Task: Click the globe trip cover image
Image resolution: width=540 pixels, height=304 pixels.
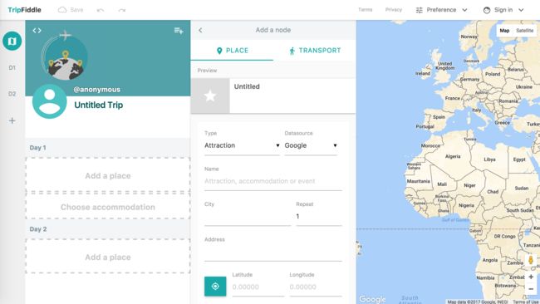Action: click(x=64, y=56)
